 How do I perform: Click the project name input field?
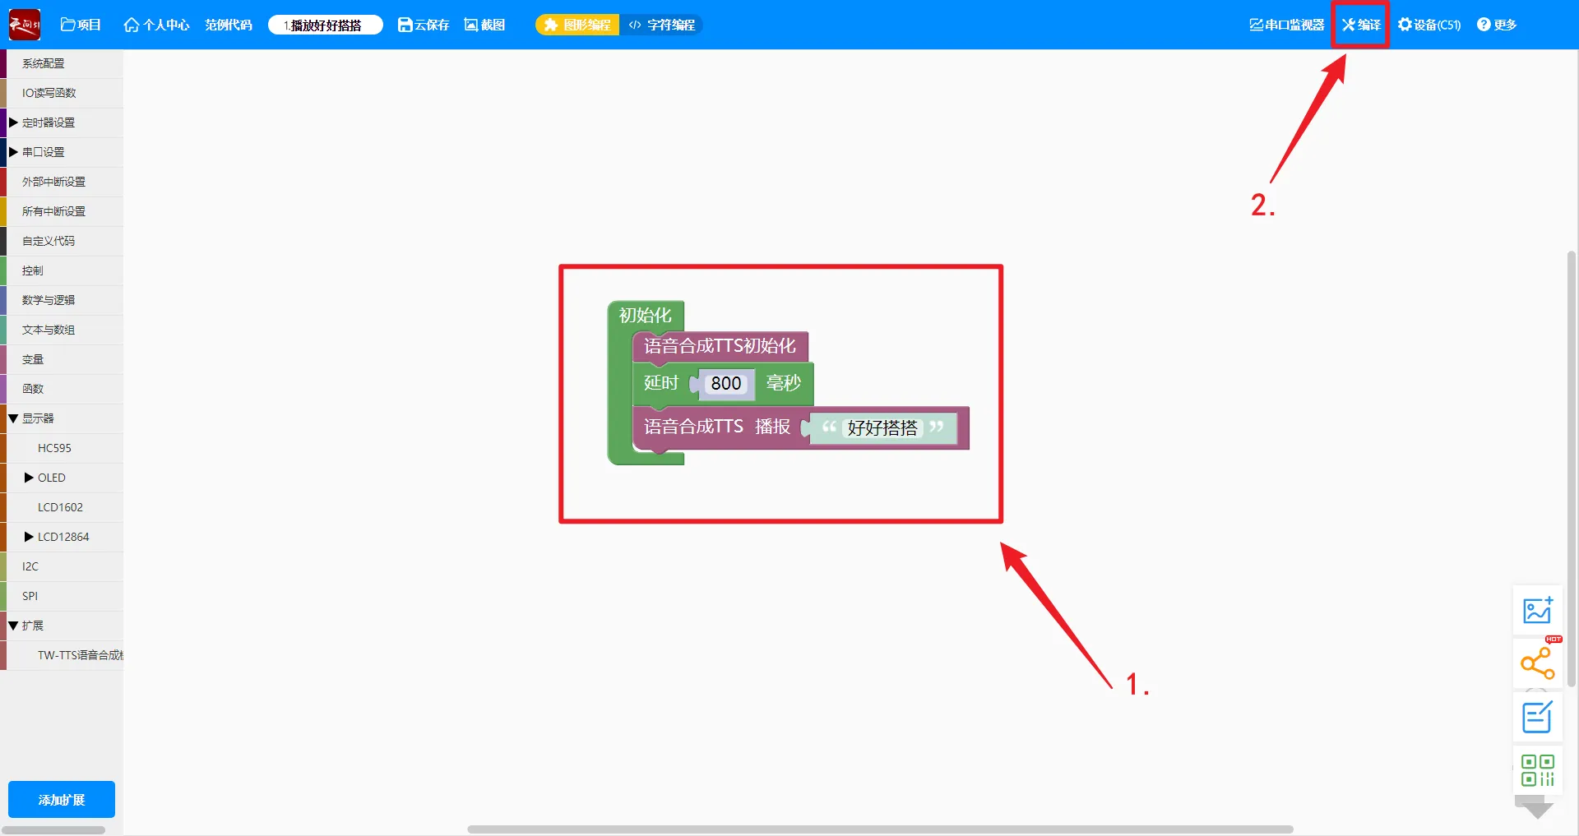(326, 25)
